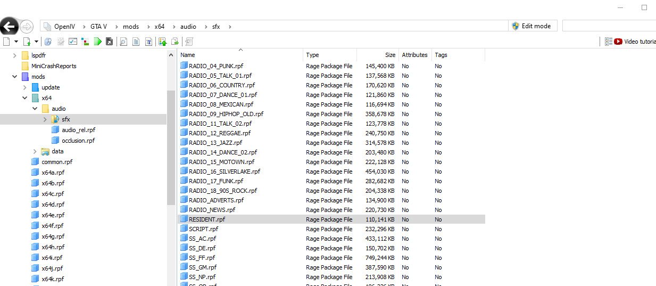
Task: Sort files by the Type column header
Action: [330, 55]
